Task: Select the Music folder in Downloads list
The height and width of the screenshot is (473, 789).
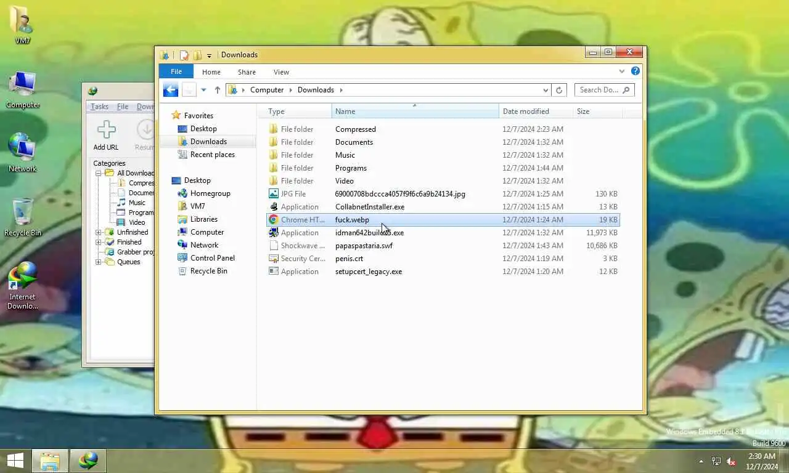Action: tap(443, 155)
